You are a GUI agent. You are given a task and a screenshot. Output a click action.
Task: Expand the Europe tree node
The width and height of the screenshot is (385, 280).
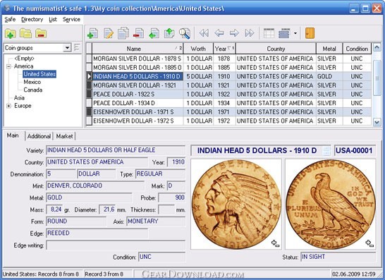coord(9,106)
